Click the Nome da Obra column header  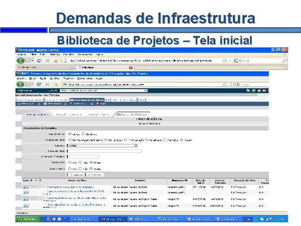coord(77,180)
